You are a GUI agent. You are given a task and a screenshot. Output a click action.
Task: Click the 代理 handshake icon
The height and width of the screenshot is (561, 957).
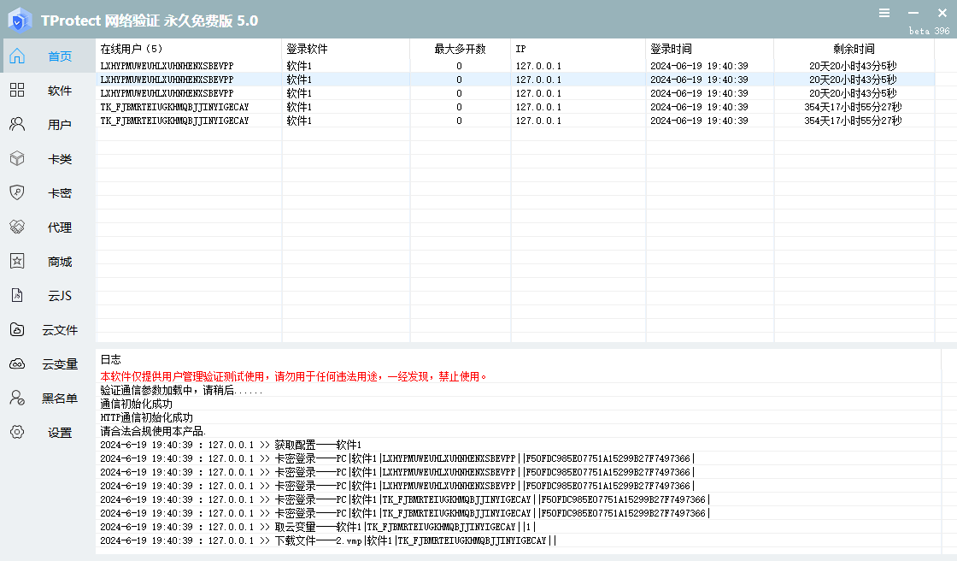17,227
